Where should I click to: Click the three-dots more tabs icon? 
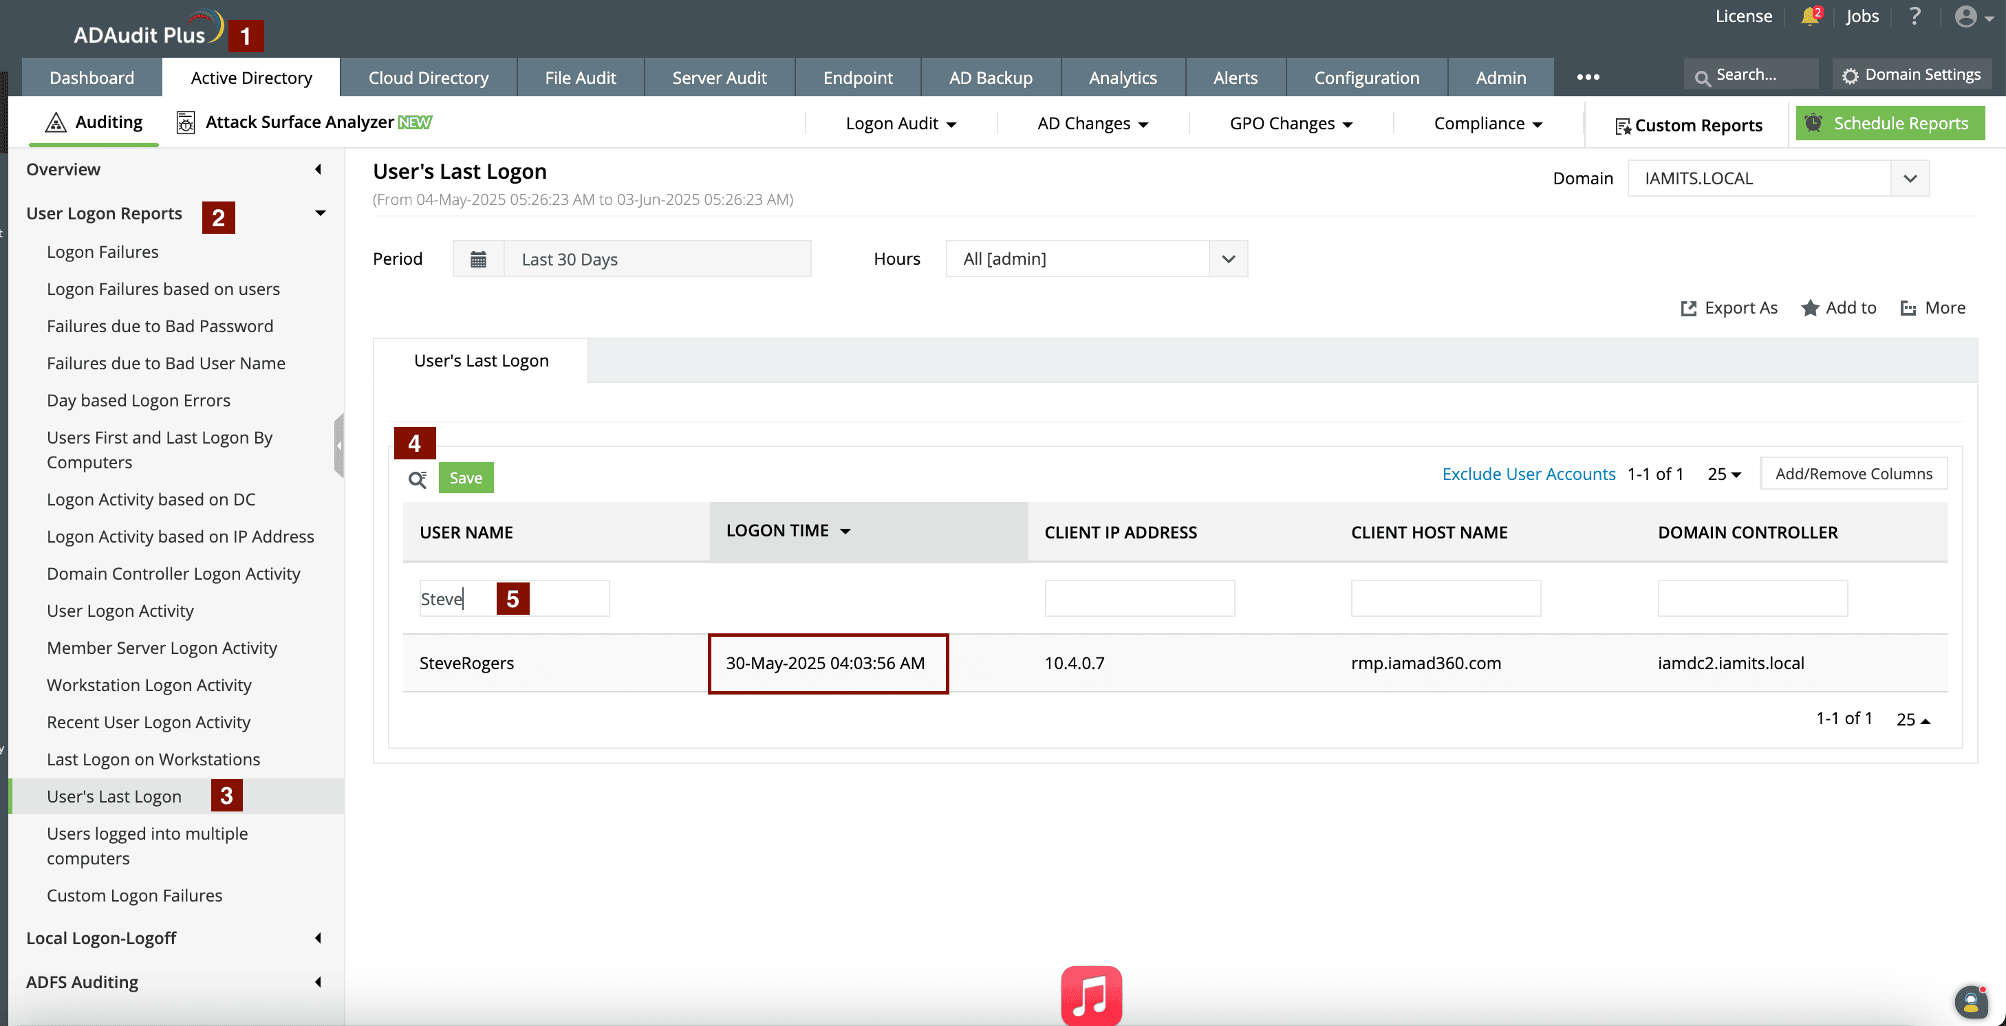click(1588, 77)
